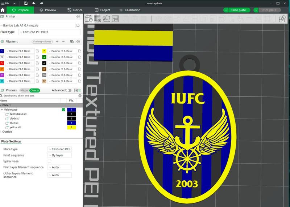Edit preset for filament 11
The image size is (290, 207).
click(x=37, y=81)
